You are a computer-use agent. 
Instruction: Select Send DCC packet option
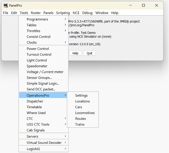point(41,89)
